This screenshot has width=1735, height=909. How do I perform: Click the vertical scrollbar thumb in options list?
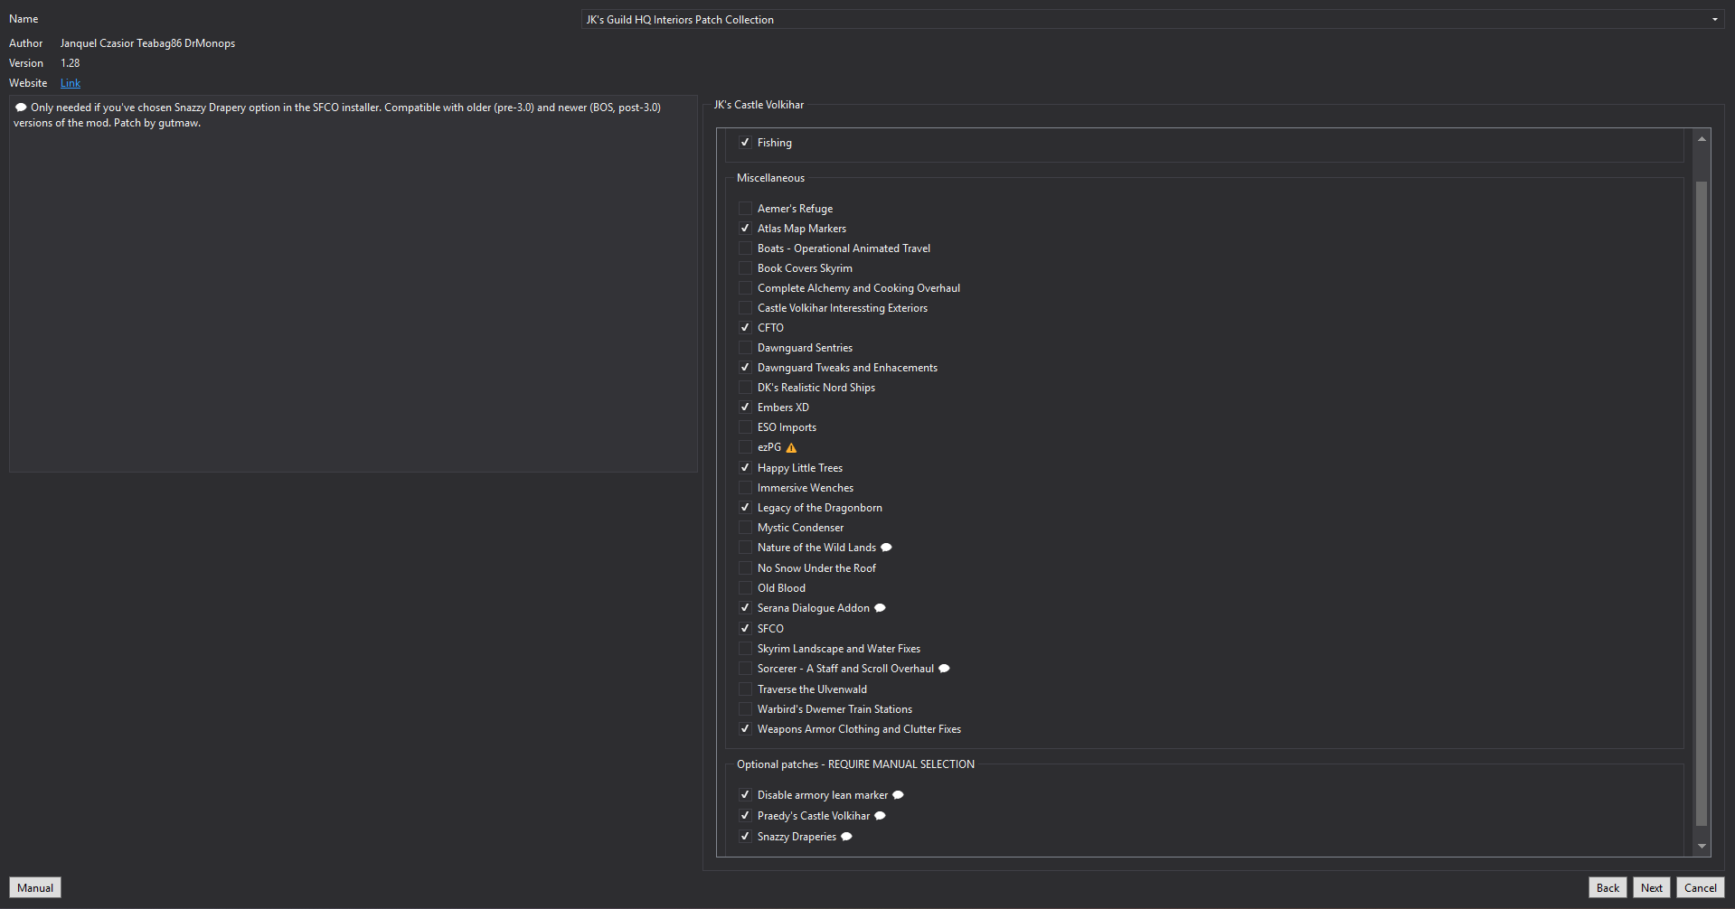tap(1702, 503)
